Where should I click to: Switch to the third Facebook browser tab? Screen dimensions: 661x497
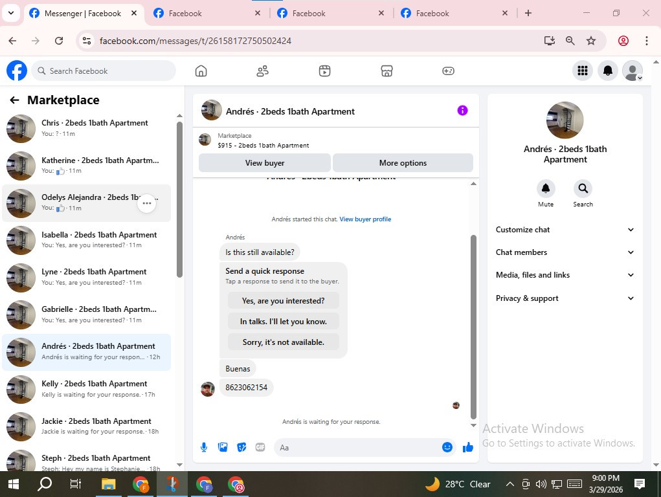pyautogui.click(x=330, y=13)
